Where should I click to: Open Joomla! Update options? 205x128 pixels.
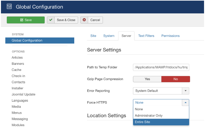tap(23, 94)
